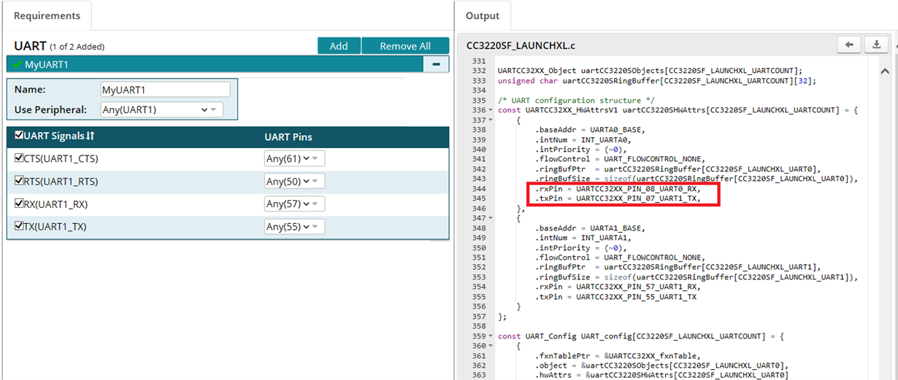Click the sort arrows next to UART Signals
Screen dimensions: 898x380
(x=91, y=136)
